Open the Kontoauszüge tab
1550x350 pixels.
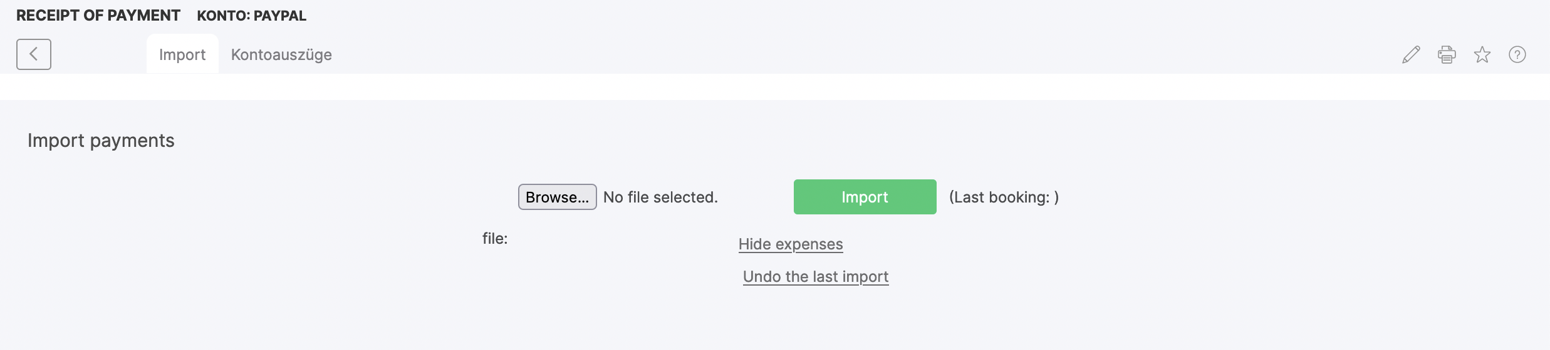[x=281, y=55]
